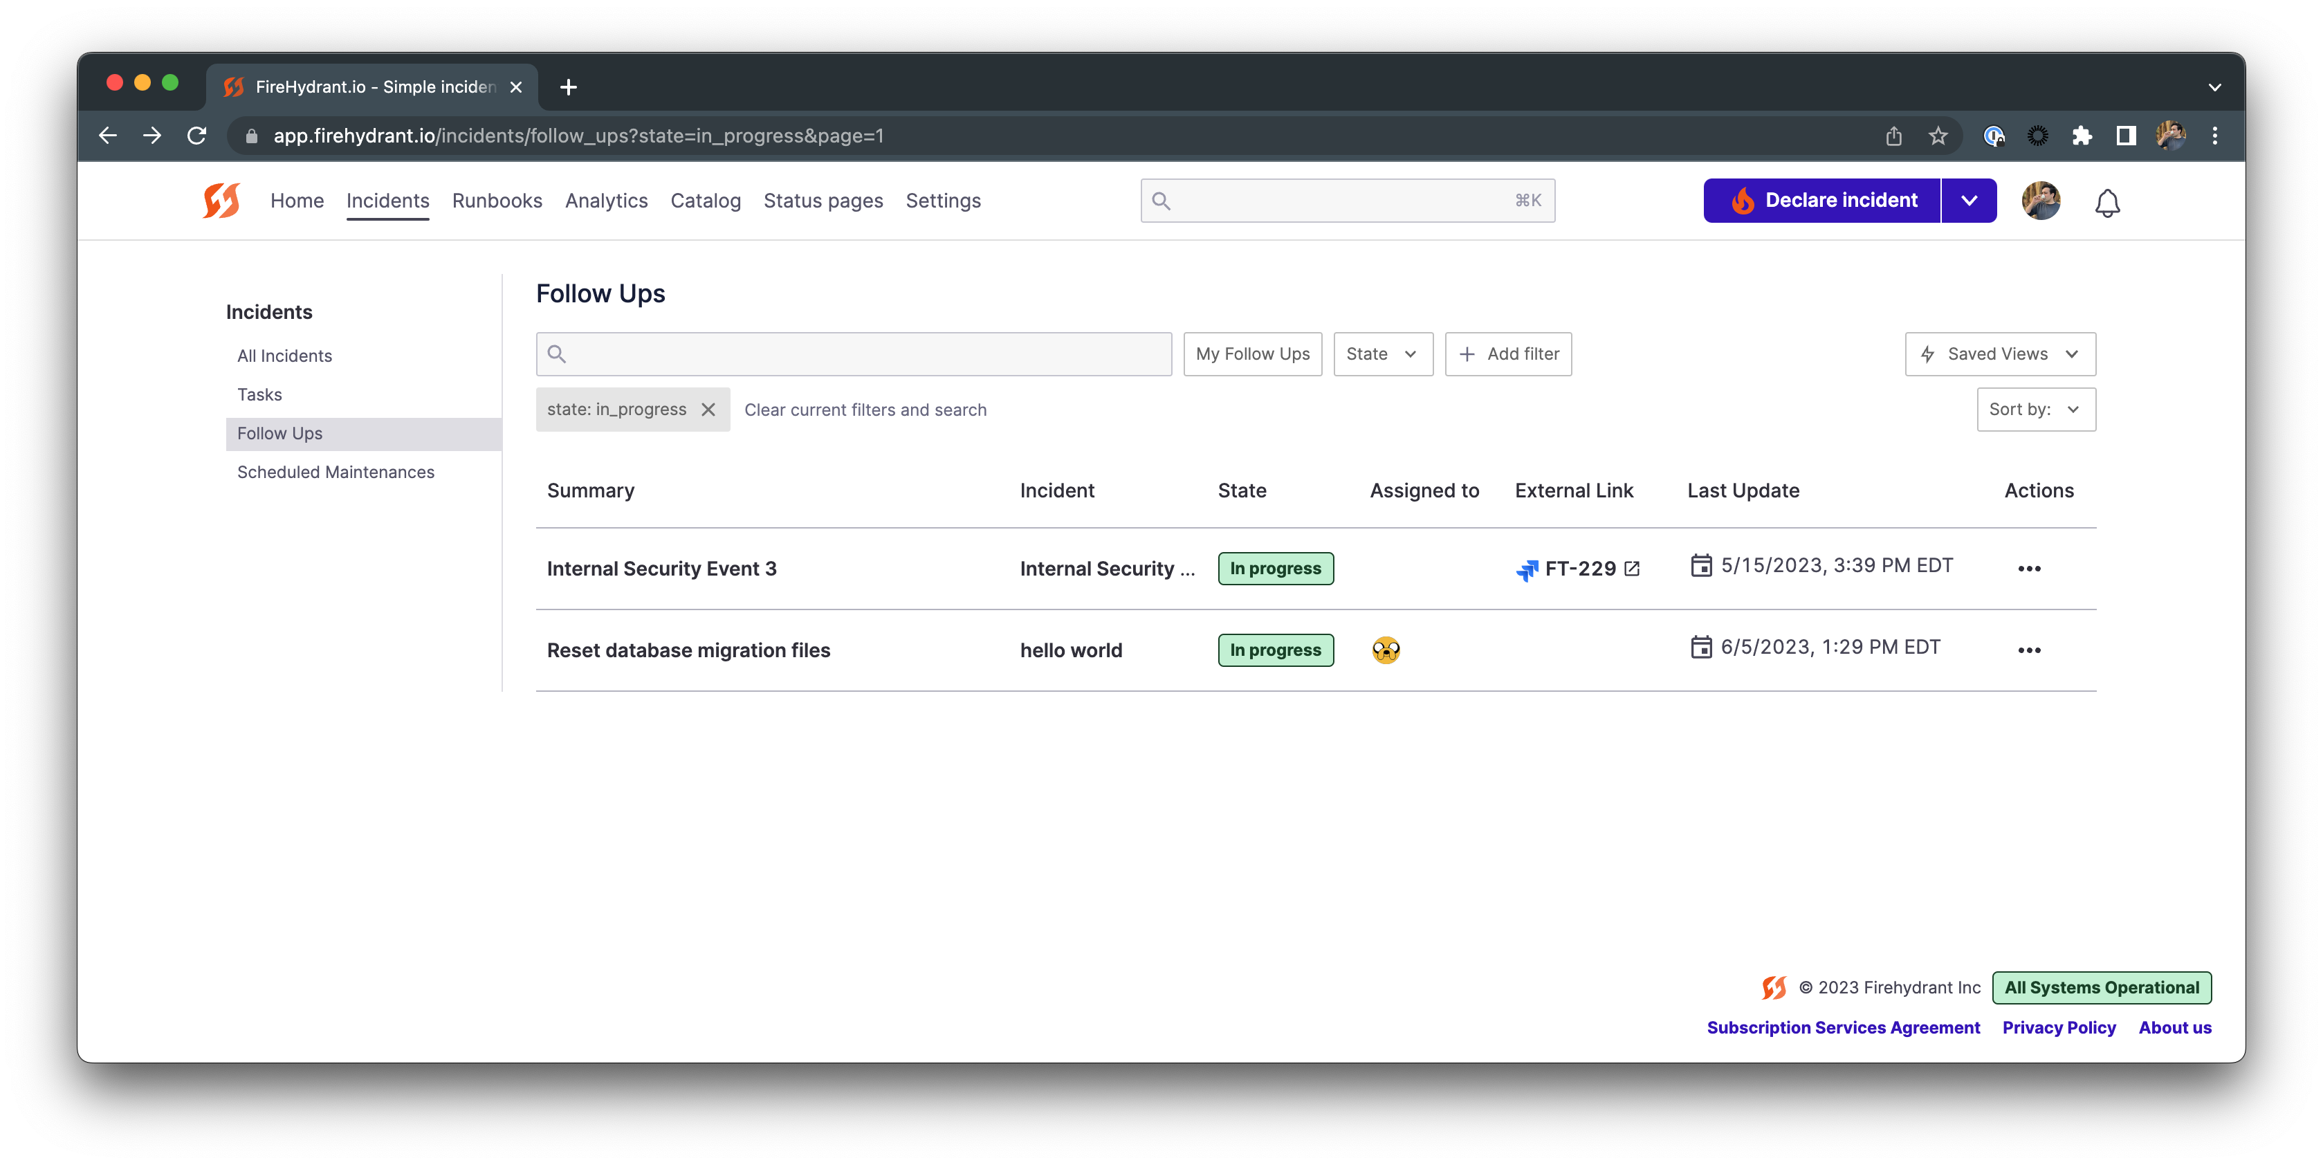Remove the state: in_progress filter chip
Viewport: 2323px width, 1165px height.
click(709, 410)
